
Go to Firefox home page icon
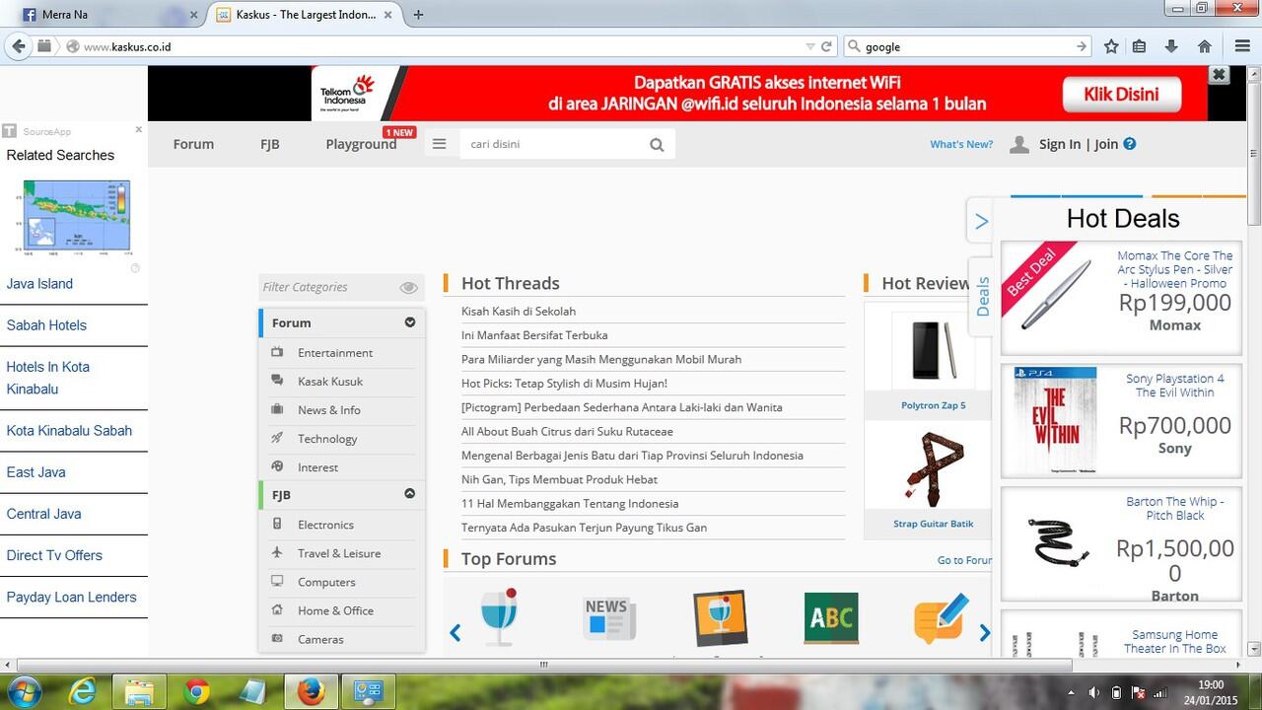pos(1204,46)
